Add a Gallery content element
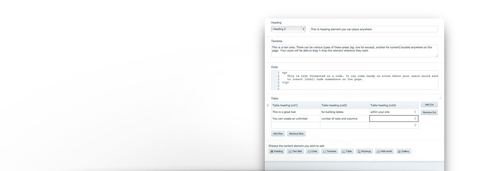 pyautogui.click(x=404, y=151)
